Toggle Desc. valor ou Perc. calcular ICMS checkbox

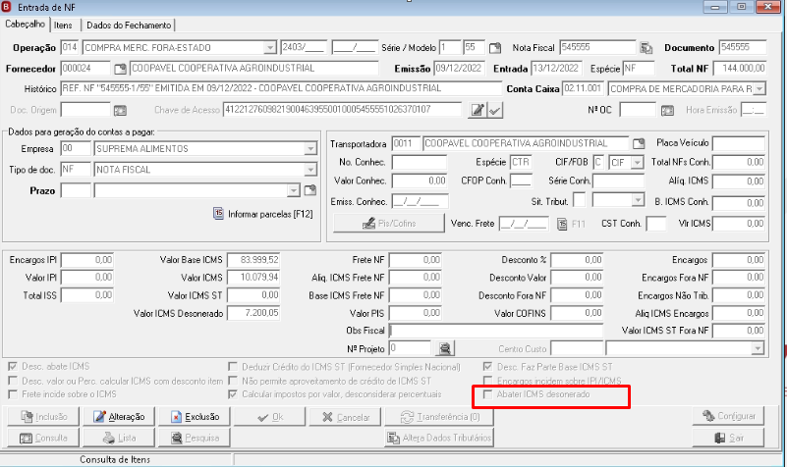13,381
